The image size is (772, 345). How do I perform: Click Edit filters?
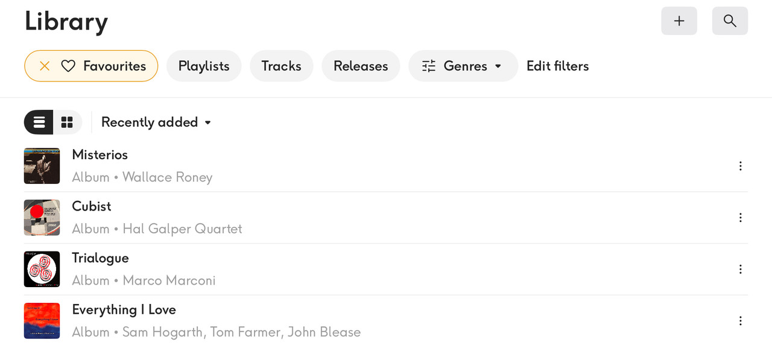[x=558, y=66]
